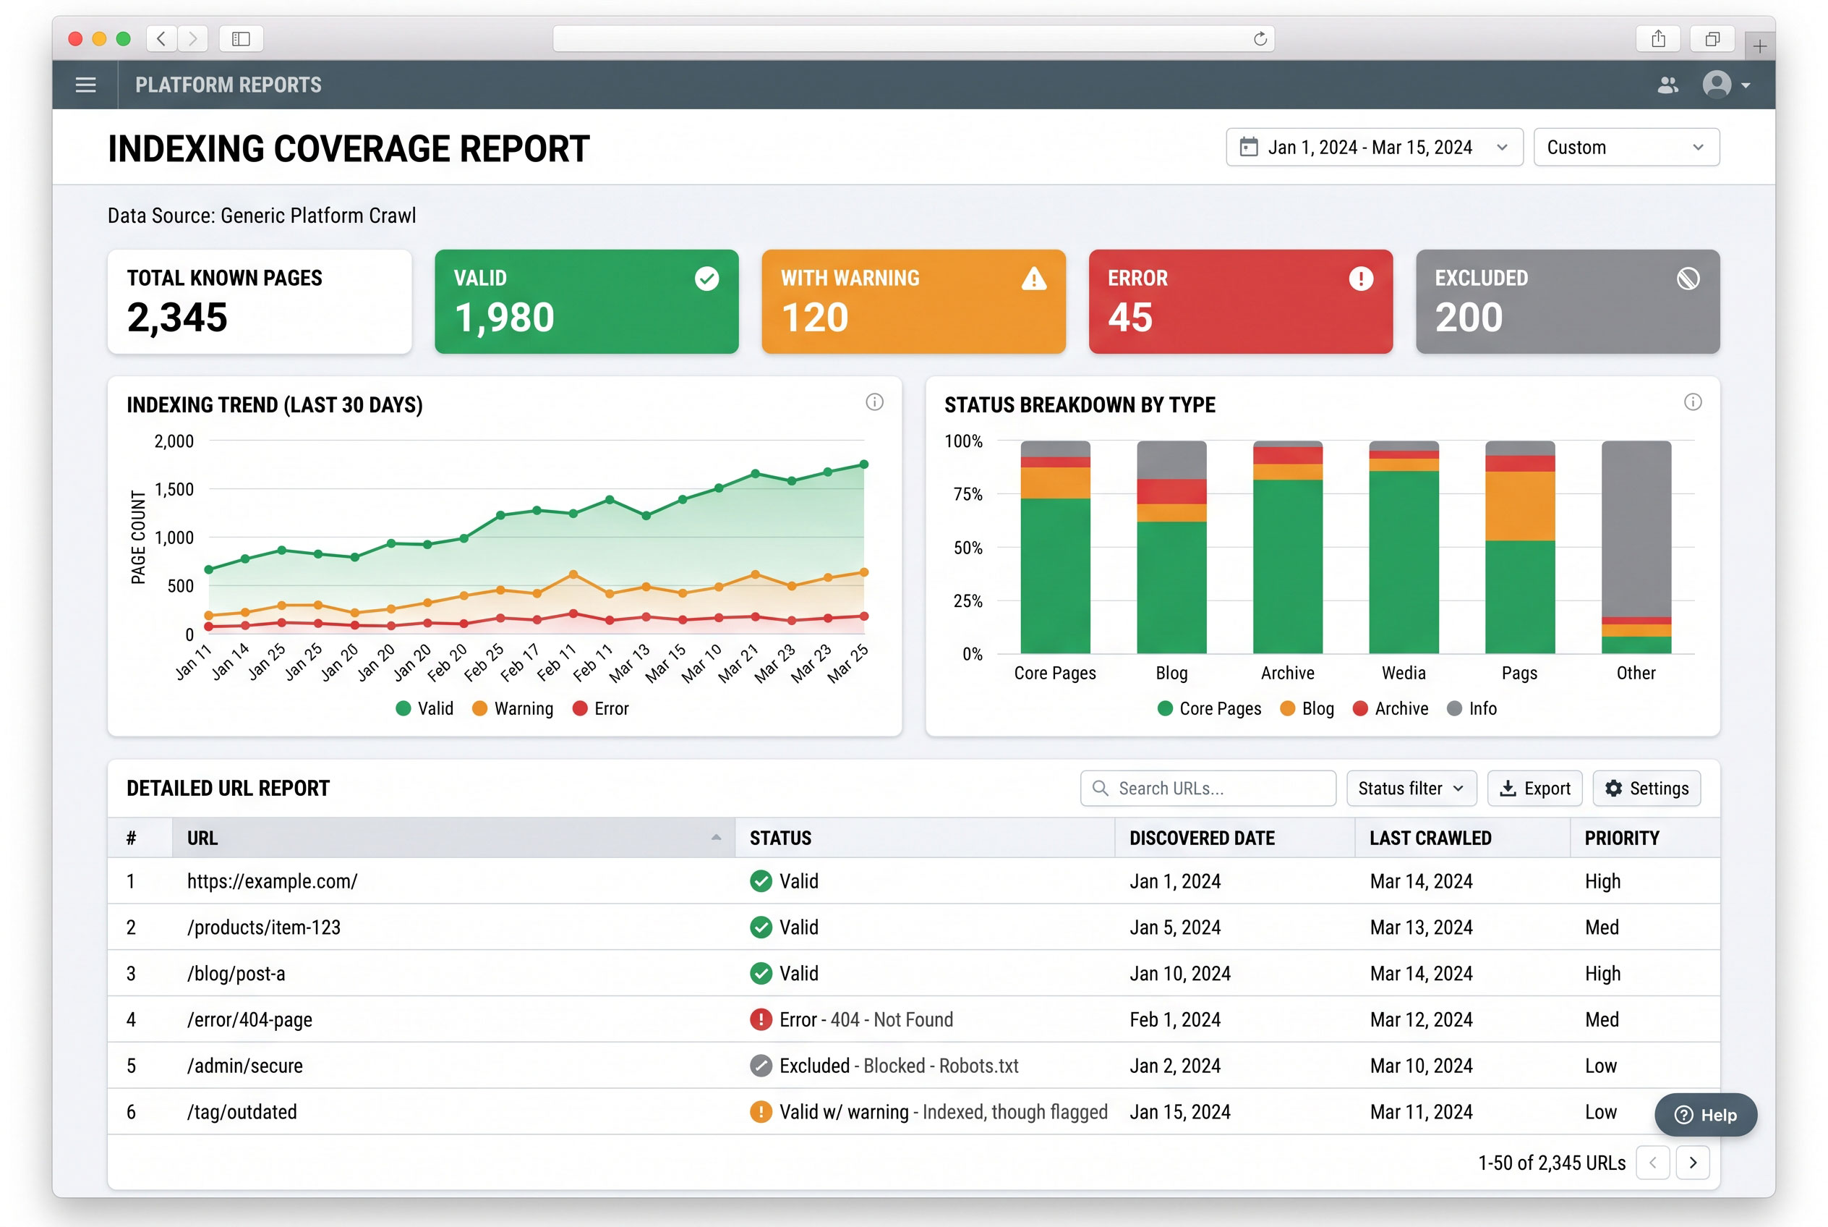Viewport: 1828px width, 1227px height.
Task: Toggle Info in breakdown chart legend
Action: [x=1472, y=708]
